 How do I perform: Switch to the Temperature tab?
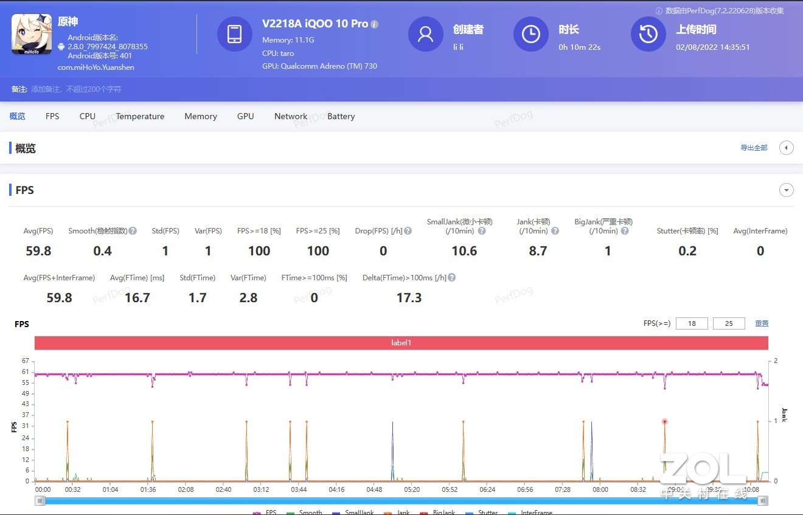tap(140, 116)
